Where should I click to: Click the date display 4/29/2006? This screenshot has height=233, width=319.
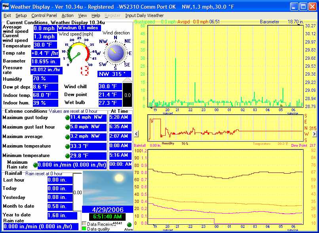point(108,209)
